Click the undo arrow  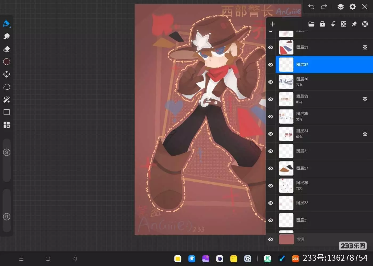coord(311,7)
